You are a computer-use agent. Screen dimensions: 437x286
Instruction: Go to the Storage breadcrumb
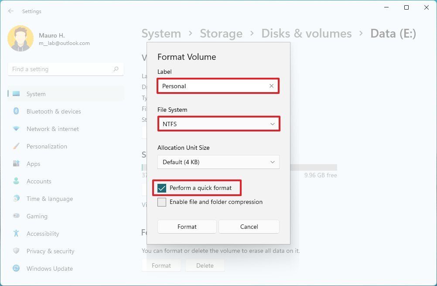tap(221, 33)
